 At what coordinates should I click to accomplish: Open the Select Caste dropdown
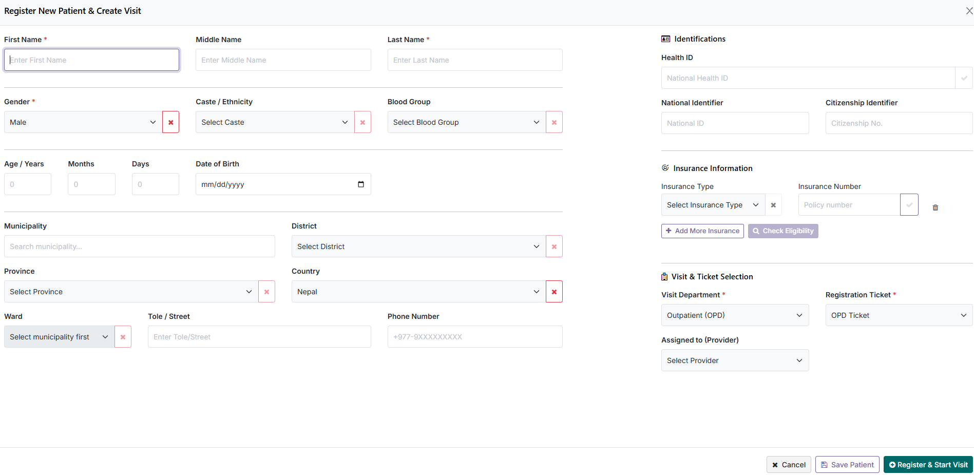point(275,122)
